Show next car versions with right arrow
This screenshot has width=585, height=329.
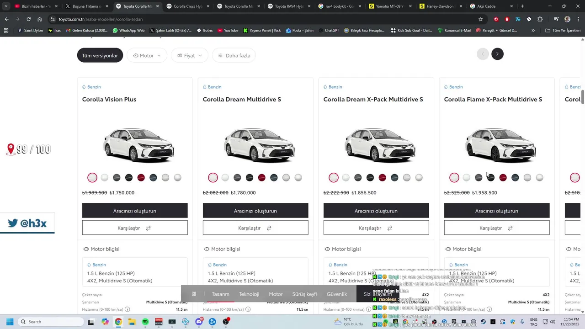[x=497, y=54]
